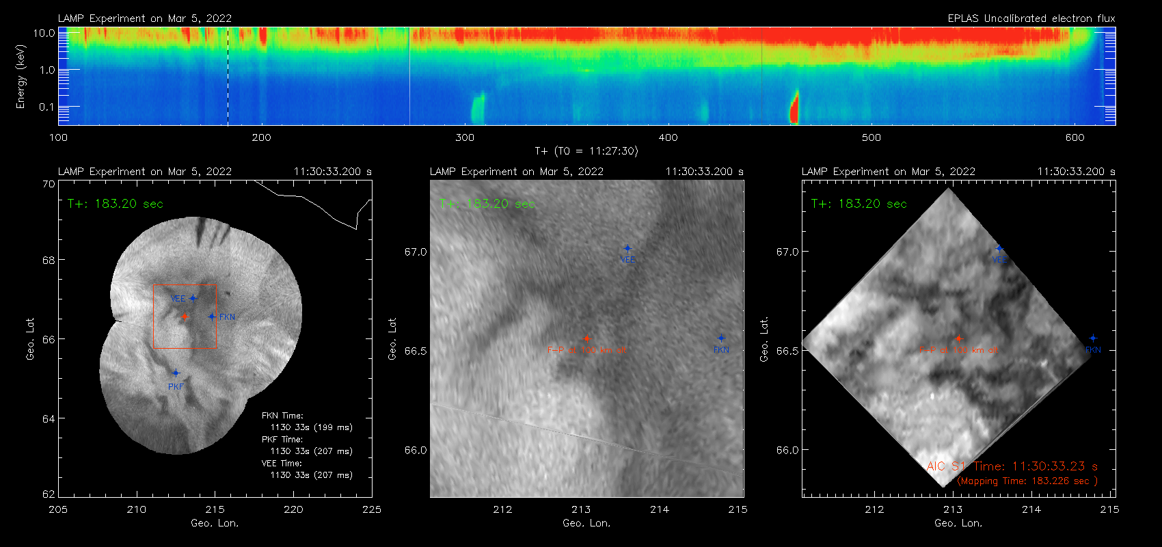The image size is (1162, 547).
Task: Click the '213' longitude tick under the middle panel
Action: click(x=581, y=509)
